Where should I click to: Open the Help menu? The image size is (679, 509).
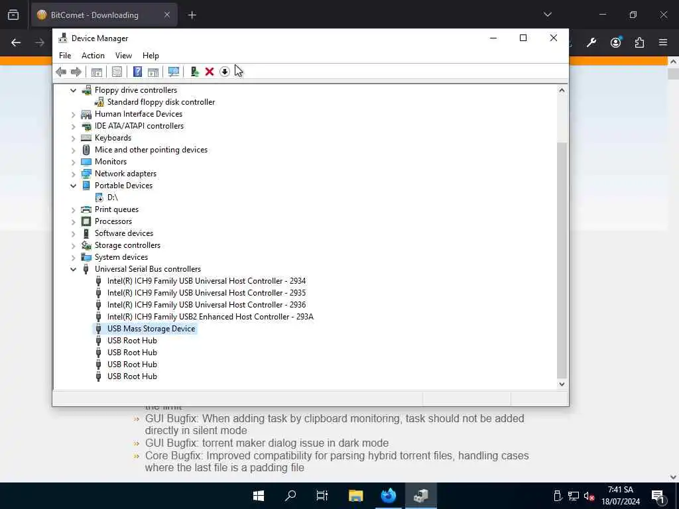pyautogui.click(x=151, y=56)
